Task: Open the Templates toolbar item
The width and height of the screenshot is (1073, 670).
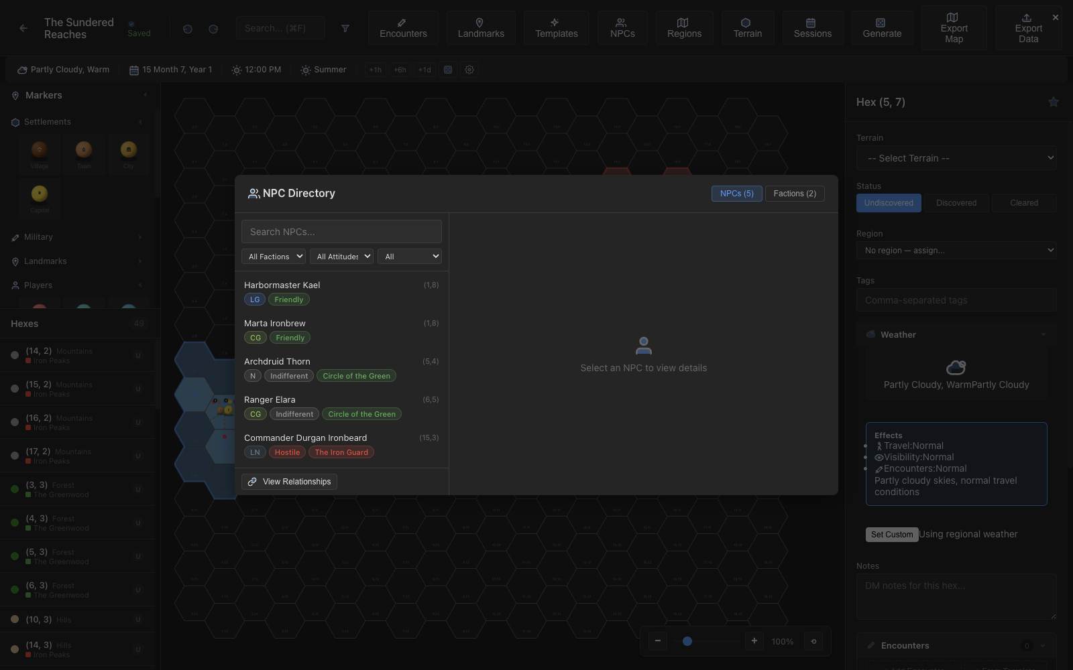Action: tap(556, 28)
